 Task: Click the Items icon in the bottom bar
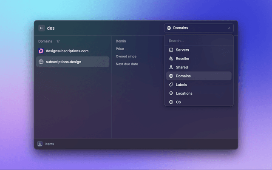click(40, 144)
